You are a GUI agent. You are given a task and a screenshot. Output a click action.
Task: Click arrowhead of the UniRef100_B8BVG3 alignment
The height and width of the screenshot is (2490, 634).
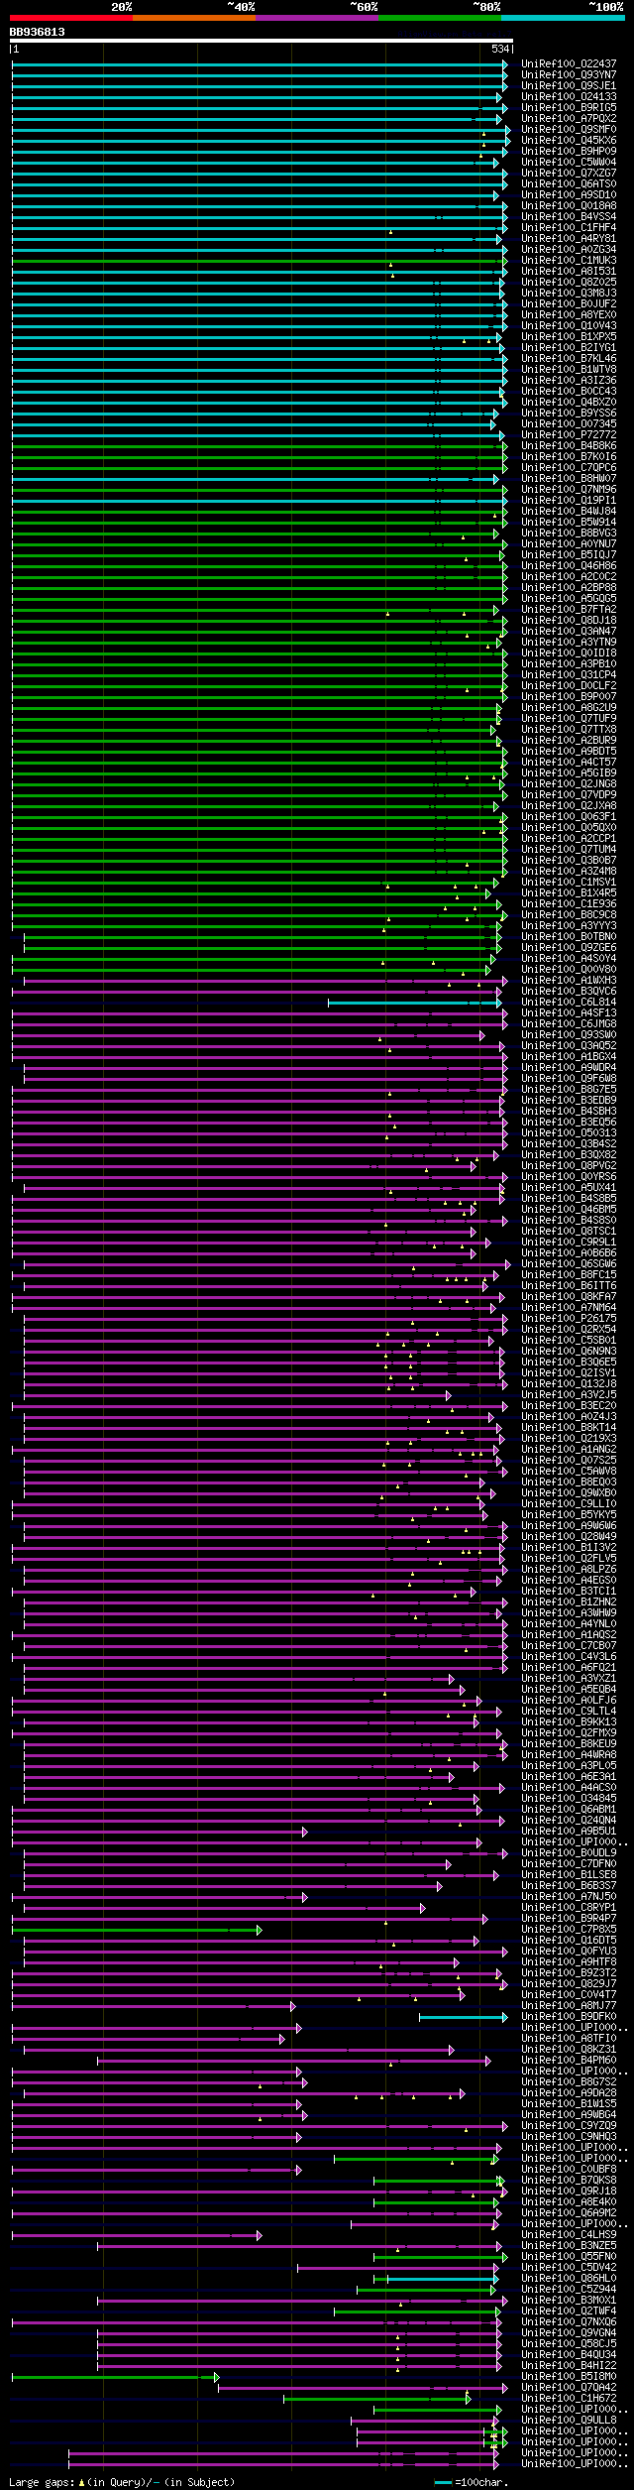coord(496,534)
